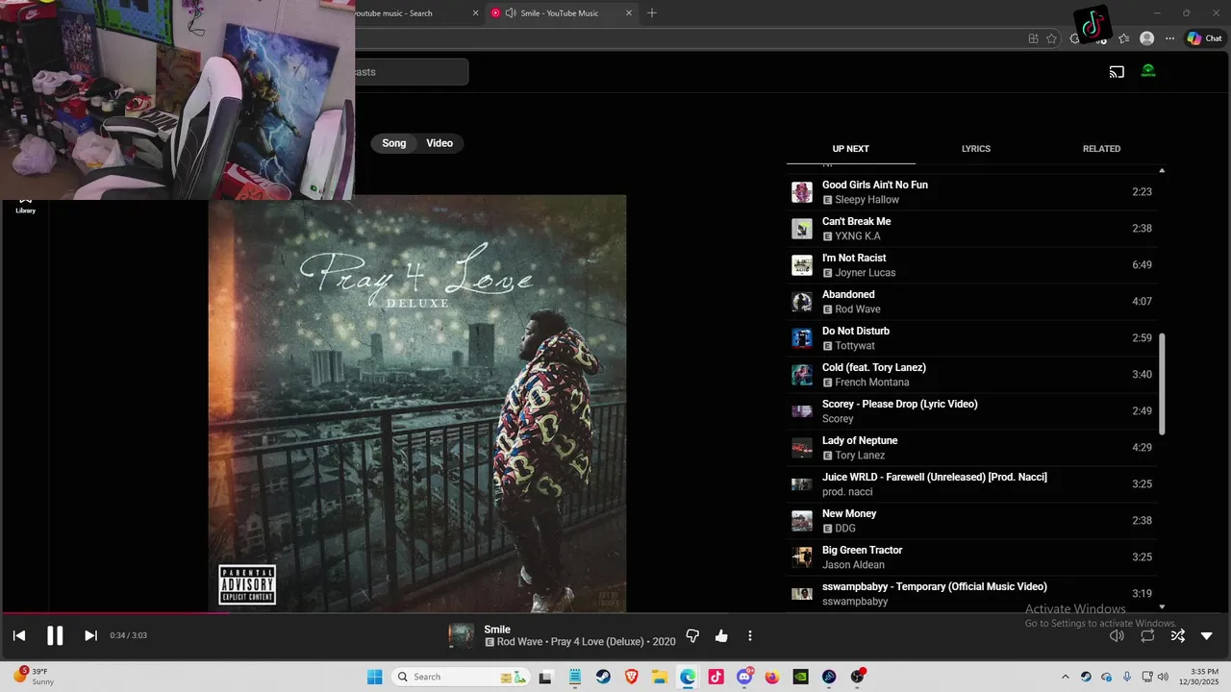Open the Windows Start menu
The width and height of the screenshot is (1231, 692).
point(375,677)
